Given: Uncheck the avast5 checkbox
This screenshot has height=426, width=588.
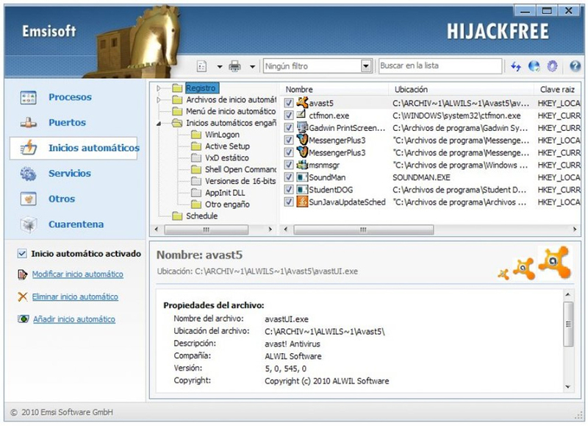Looking at the screenshot, I should 289,103.
